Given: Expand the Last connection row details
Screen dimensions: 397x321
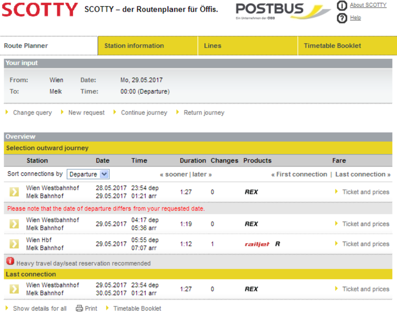Looking at the screenshot, I should pos(14,289).
